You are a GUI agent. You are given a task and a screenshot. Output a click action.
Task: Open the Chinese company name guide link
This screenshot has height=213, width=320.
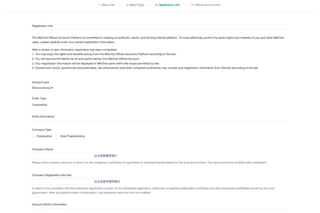(106, 156)
